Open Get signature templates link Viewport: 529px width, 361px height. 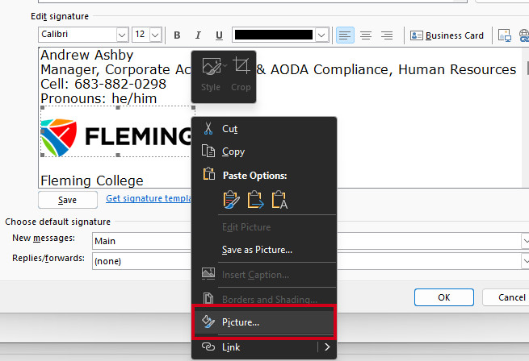149,198
